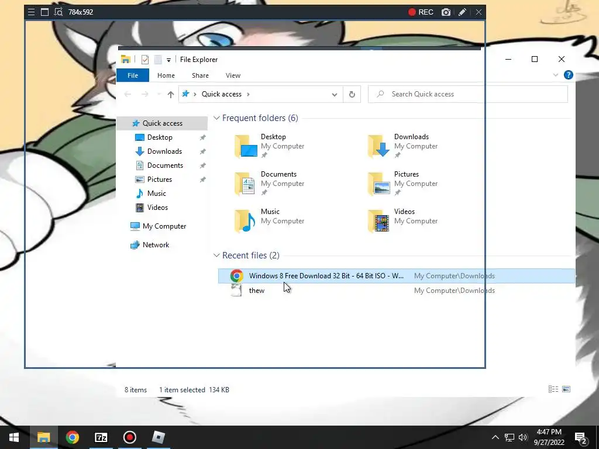The height and width of the screenshot is (449, 599).
Task: Open Music in the navigation pane
Action: coord(156,194)
